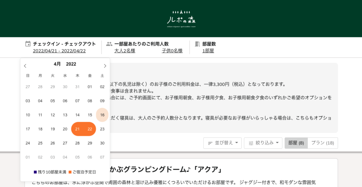Select April 19 in calendar
The height and width of the screenshot is (187, 362).
[53, 129]
